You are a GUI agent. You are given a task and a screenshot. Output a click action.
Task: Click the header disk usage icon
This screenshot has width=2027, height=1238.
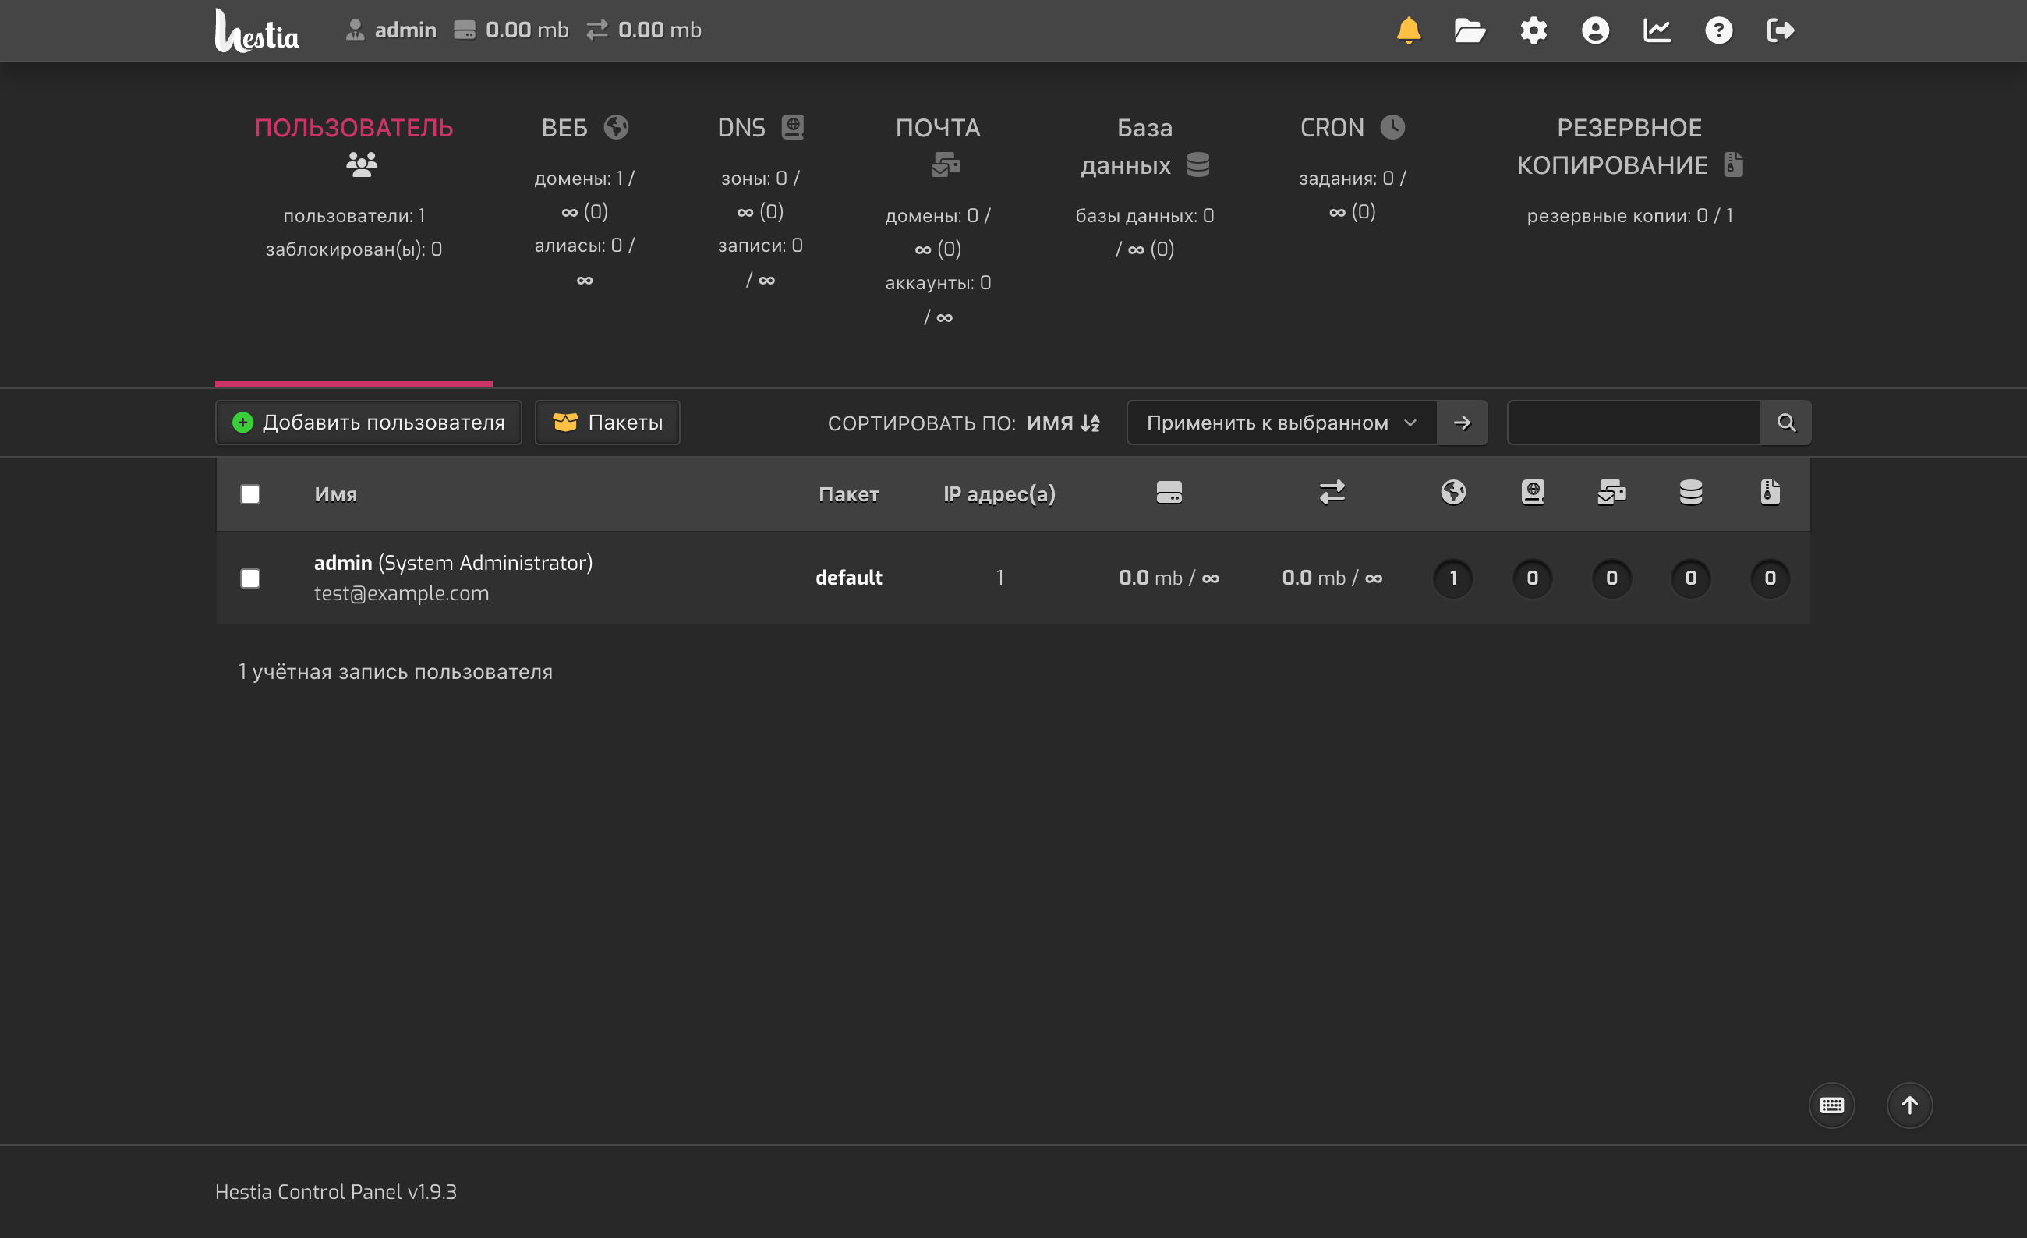[x=465, y=30]
